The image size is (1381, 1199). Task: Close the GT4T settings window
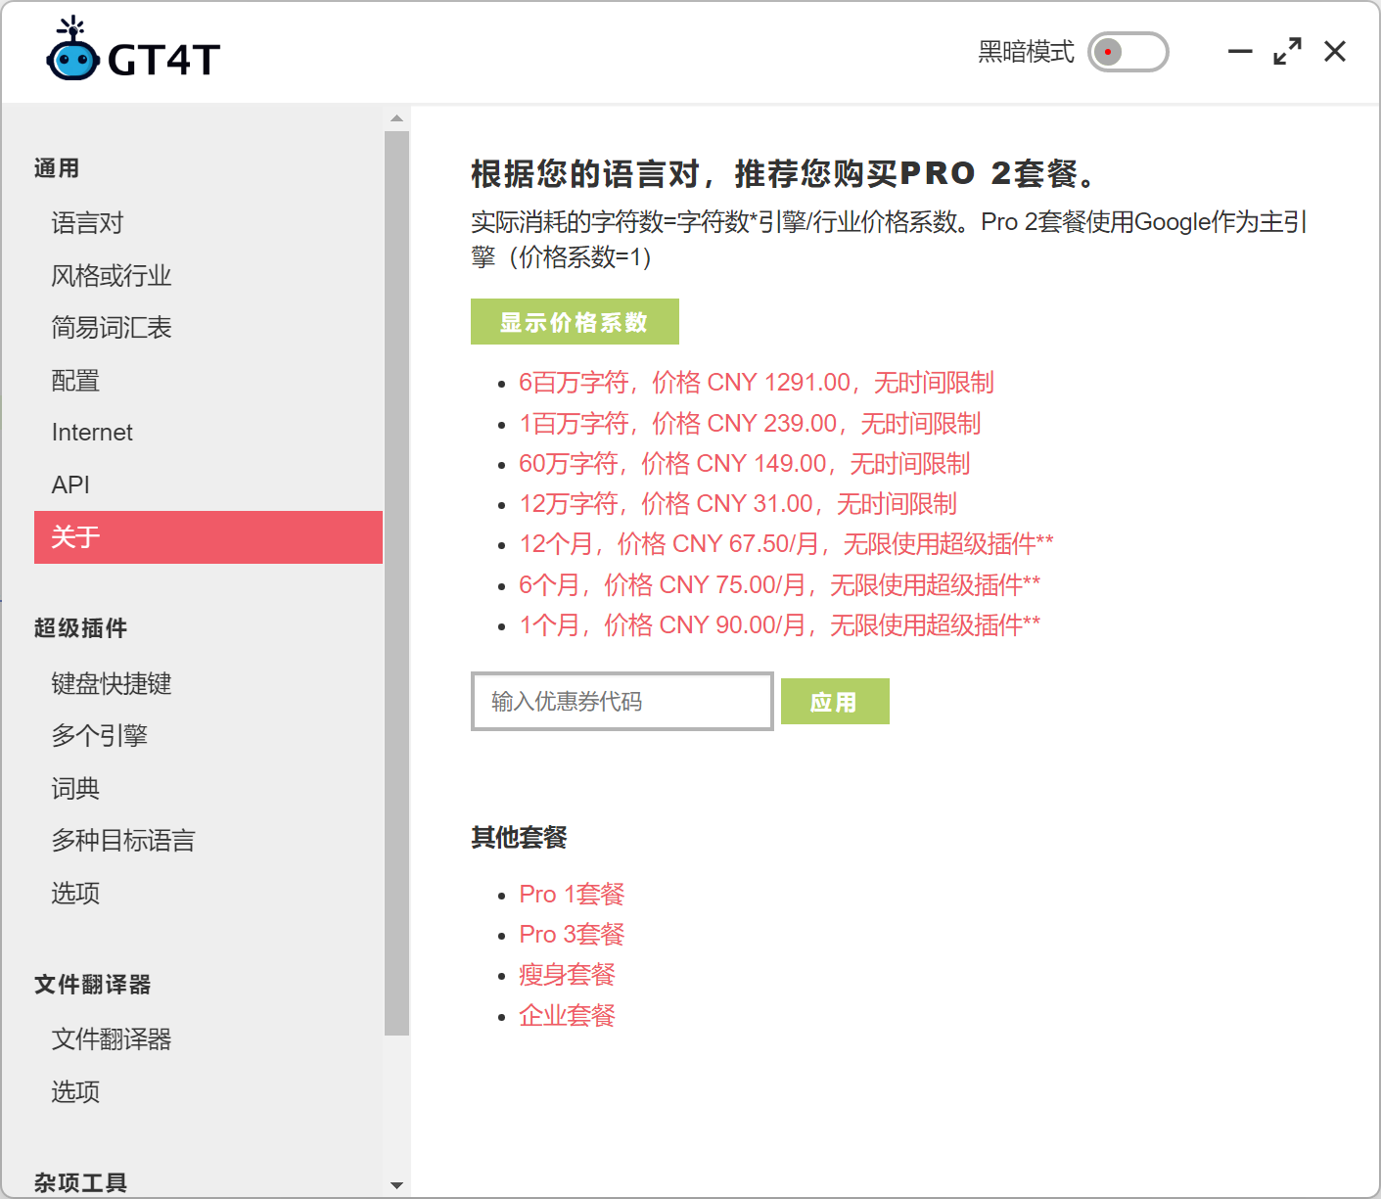click(x=1334, y=52)
